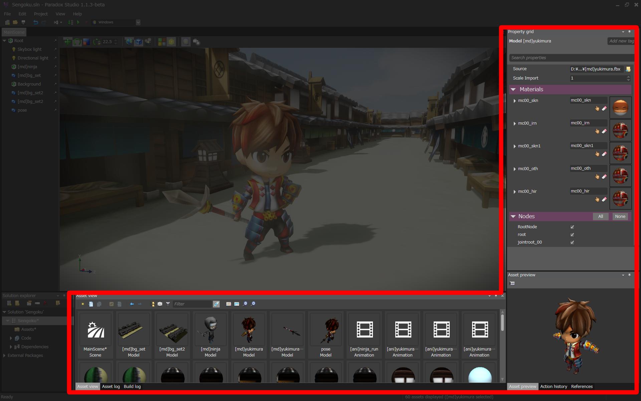Viewport: 641px width, 401px height.
Task: Clear the mc00_irn material with the eraser icon
Action: click(604, 131)
